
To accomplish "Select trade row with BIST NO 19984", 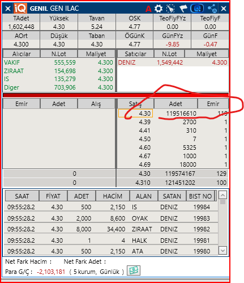I will coord(111,207).
